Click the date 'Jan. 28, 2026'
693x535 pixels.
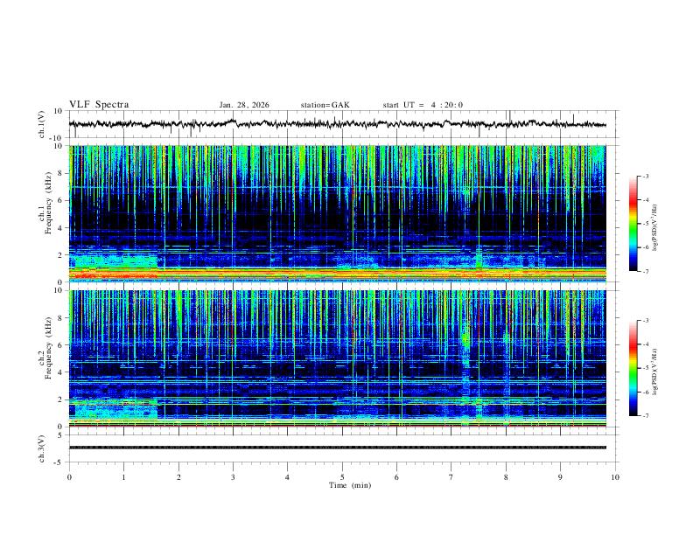(x=244, y=105)
